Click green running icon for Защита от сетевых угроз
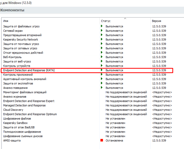The height and width of the screenshot is (149, 184). 102,48
